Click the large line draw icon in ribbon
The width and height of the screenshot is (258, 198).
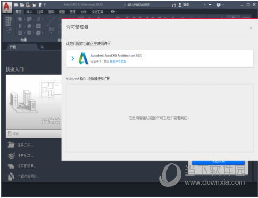point(51,22)
